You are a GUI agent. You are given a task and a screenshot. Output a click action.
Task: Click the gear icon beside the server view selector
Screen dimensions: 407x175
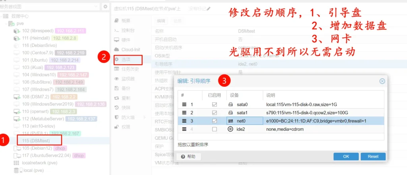105,7
